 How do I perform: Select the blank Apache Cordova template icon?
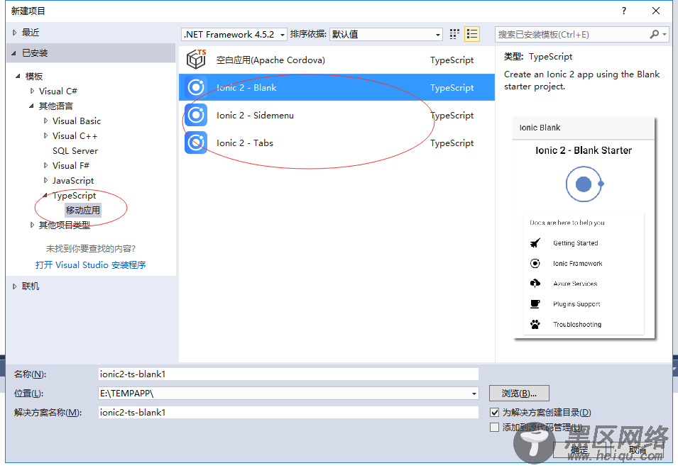(197, 60)
